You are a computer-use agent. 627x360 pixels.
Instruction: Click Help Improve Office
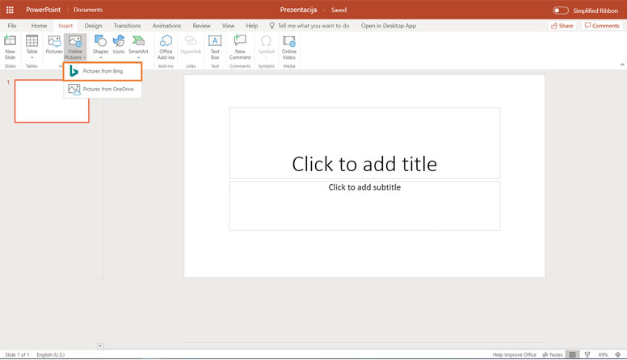pyautogui.click(x=514, y=355)
